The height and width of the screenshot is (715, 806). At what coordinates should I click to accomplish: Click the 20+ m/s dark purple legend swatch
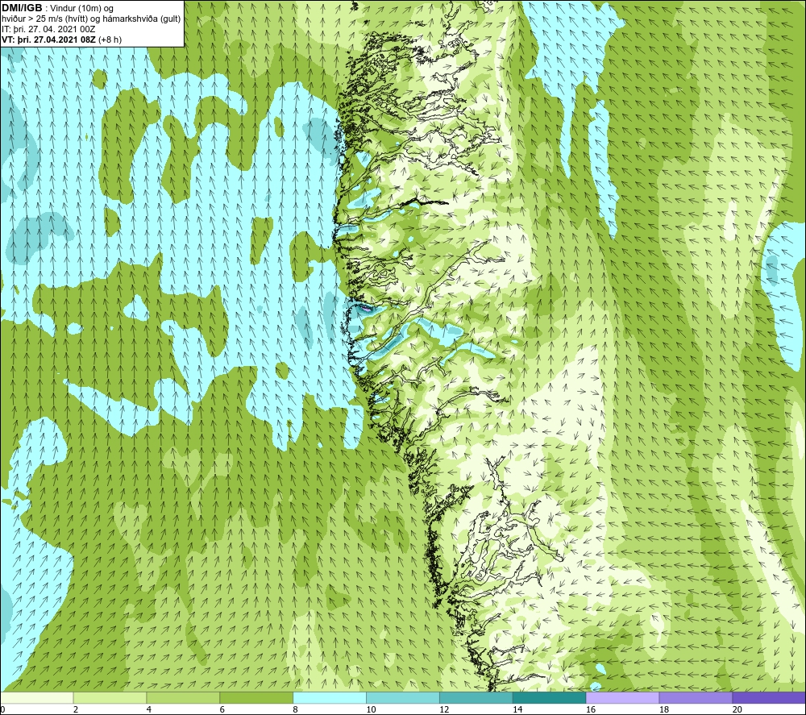[x=769, y=697]
